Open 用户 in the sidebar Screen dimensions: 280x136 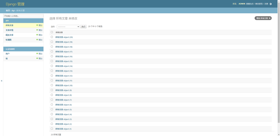tap(7, 54)
